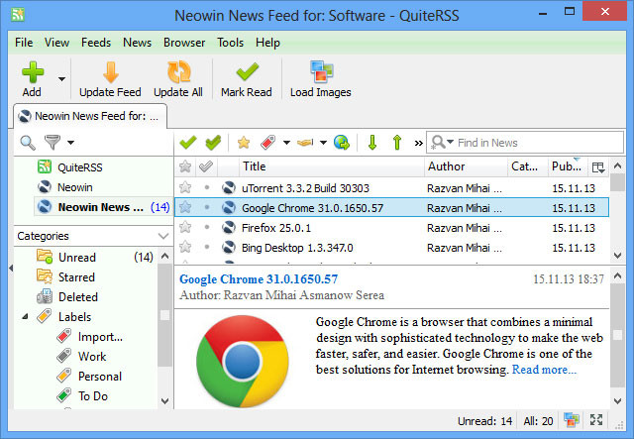Open the News menu
The width and height of the screenshot is (634, 439).
pos(137,43)
